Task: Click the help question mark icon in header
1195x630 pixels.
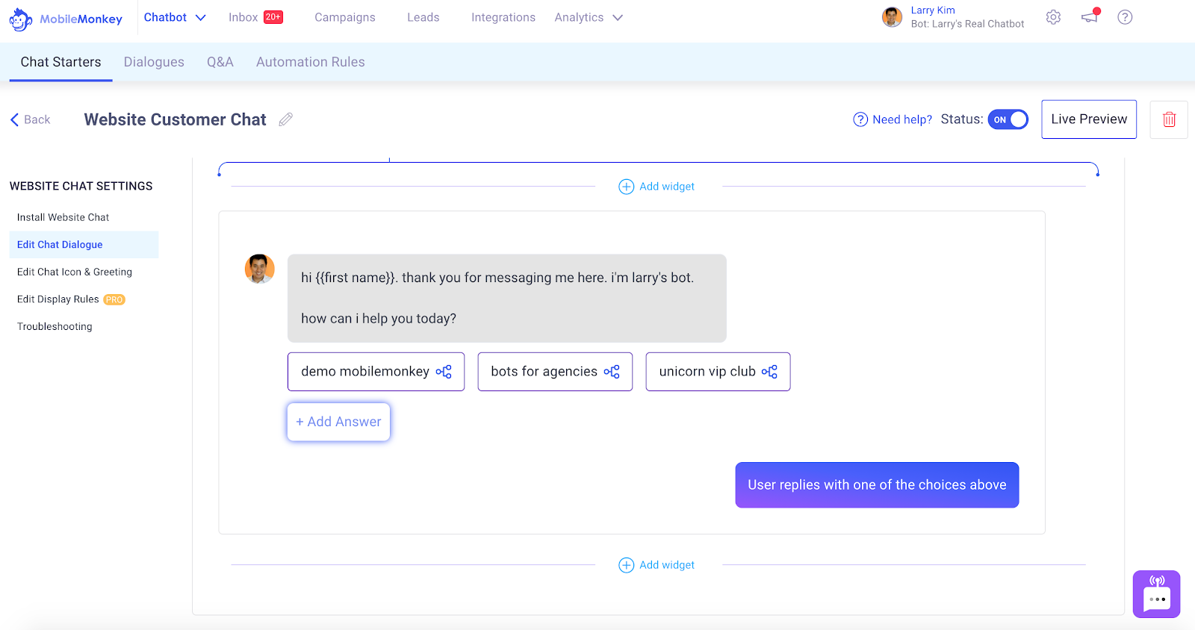Action: click(1125, 17)
